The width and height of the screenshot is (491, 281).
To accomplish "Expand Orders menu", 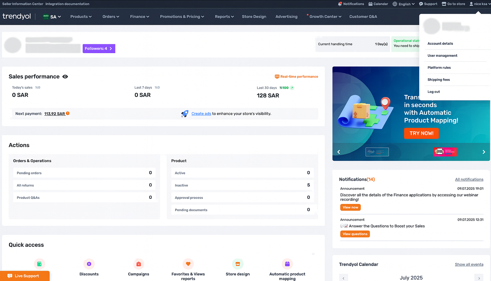I will pos(111,17).
